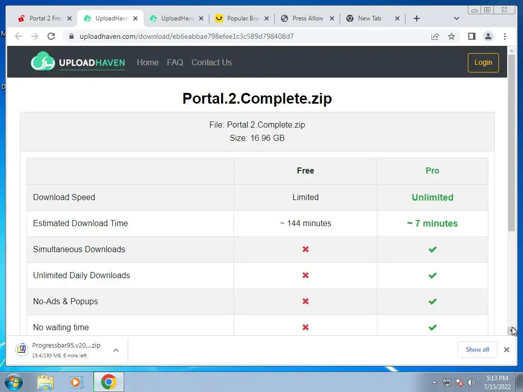
Task: Switch to the second UploadHaven tab
Action: click(x=177, y=18)
